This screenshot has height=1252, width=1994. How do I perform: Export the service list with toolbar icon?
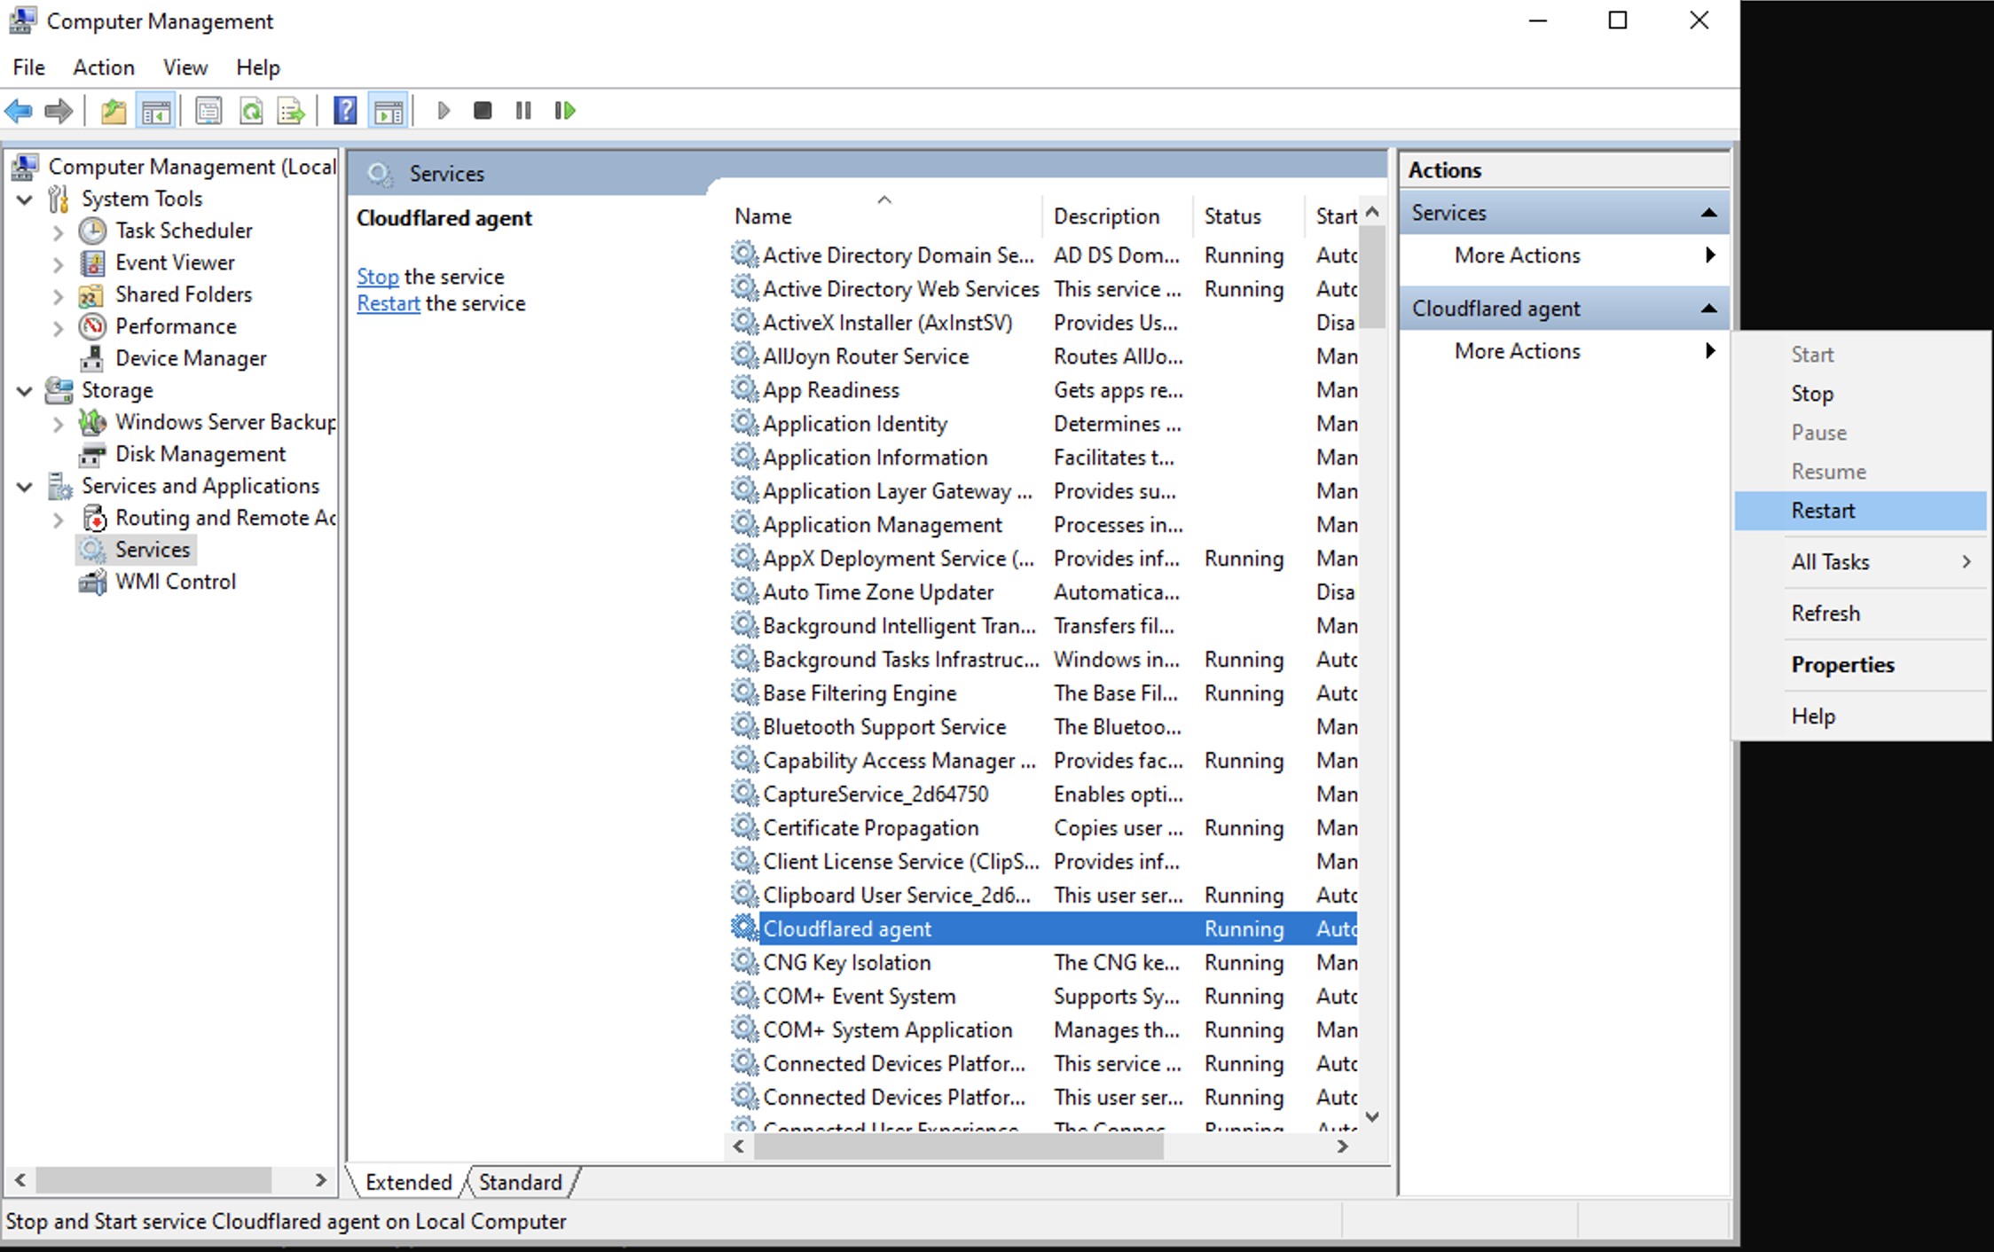(x=290, y=110)
